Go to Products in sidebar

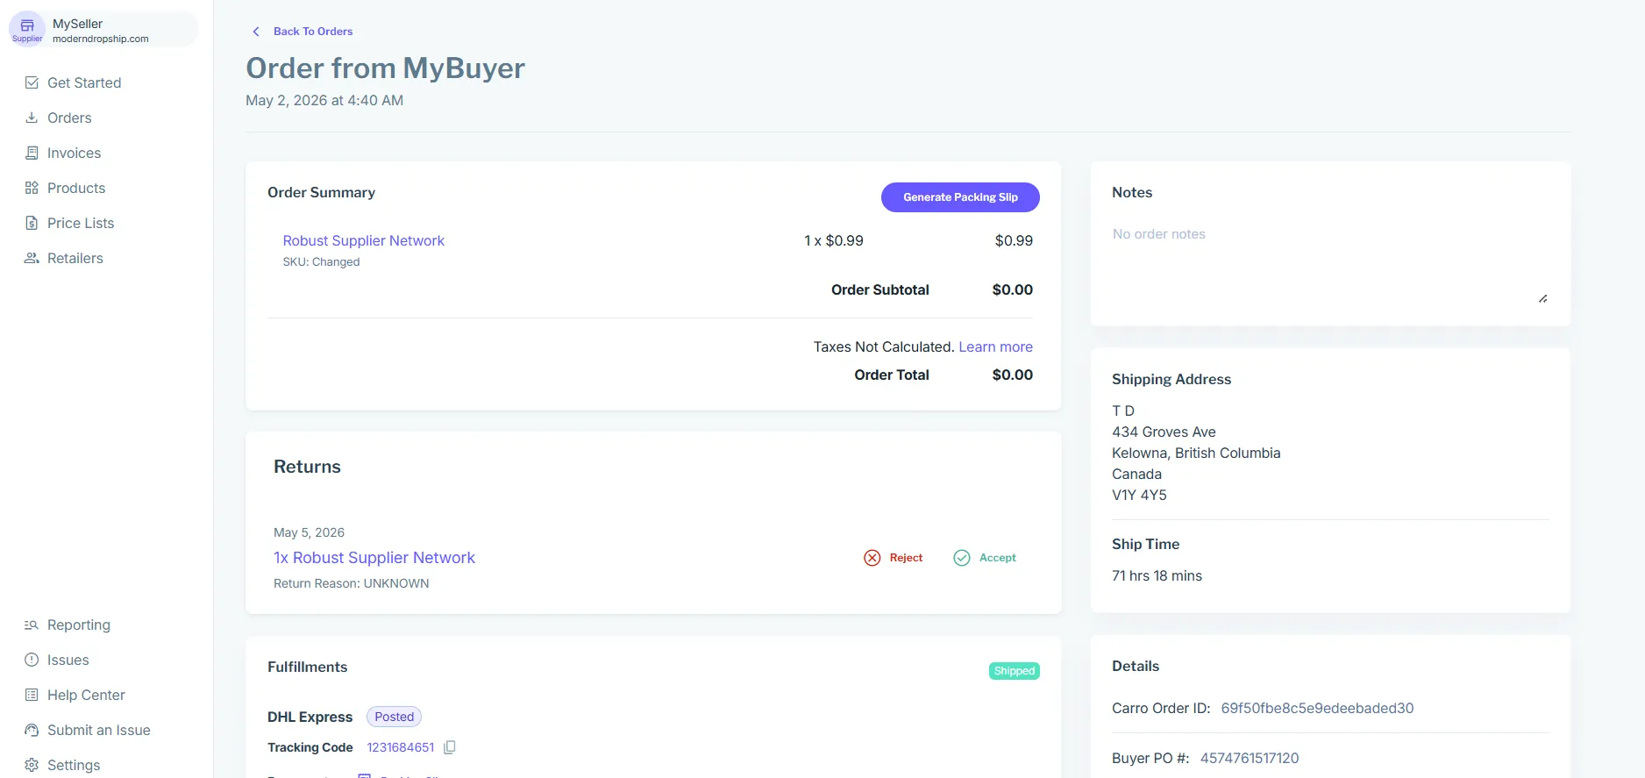(76, 188)
